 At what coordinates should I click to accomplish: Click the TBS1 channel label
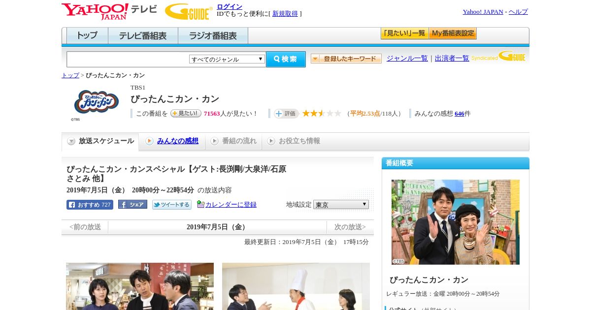pyautogui.click(x=138, y=88)
